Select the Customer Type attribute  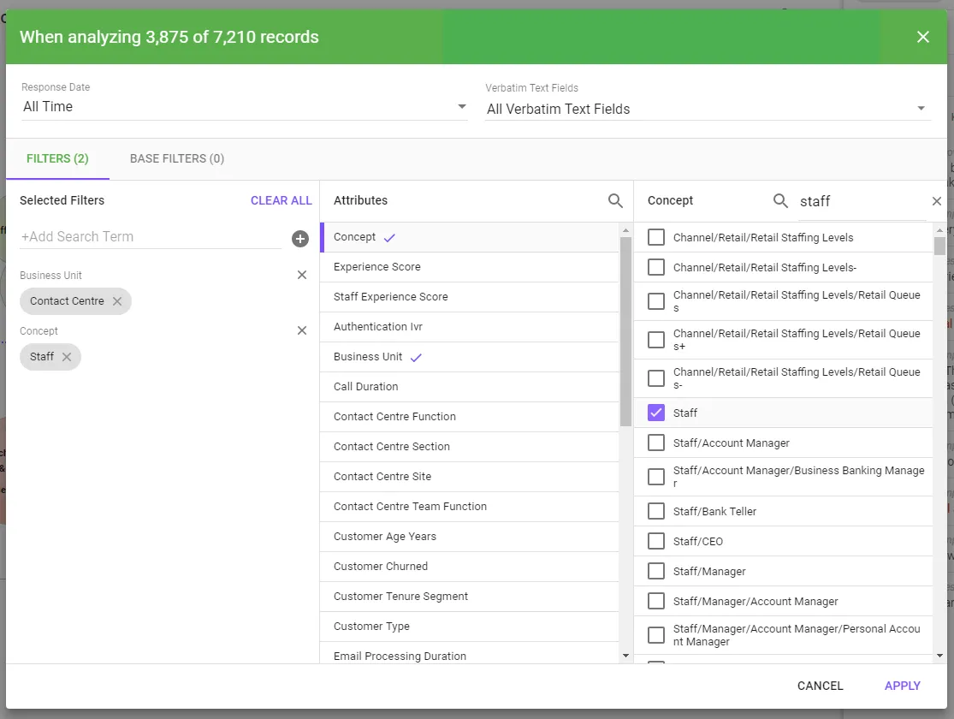pos(469,627)
